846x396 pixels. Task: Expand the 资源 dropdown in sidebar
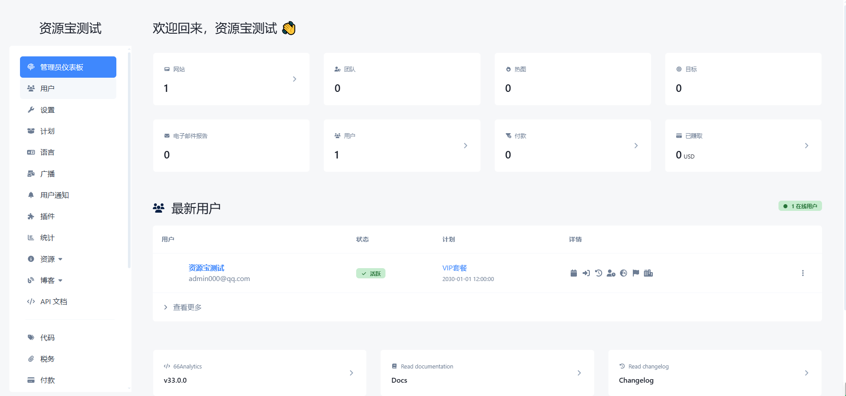pos(68,259)
